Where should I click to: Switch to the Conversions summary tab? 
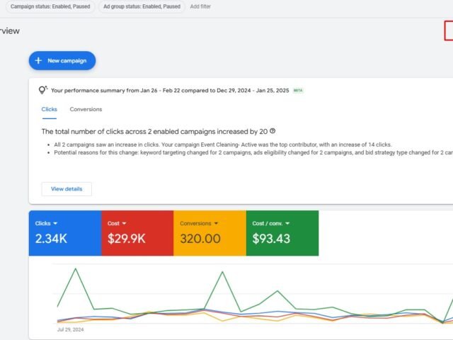pyautogui.click(x=86, y=109)
